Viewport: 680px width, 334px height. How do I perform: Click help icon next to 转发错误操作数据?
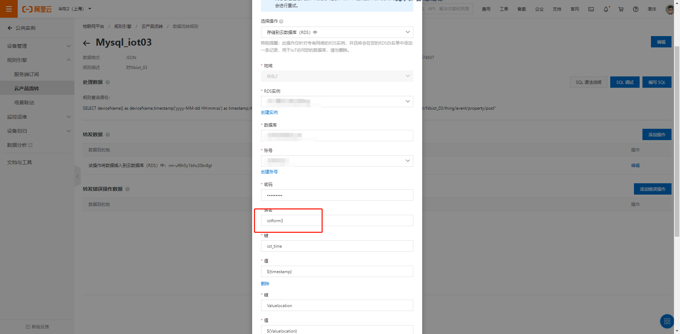tap(127, 189)
